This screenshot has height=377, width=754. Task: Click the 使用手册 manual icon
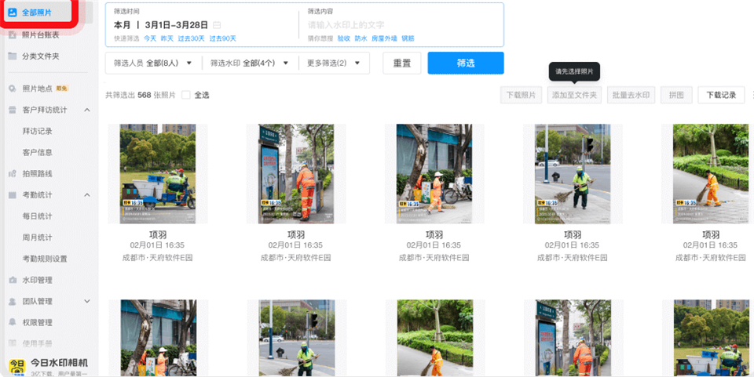pos(13,344)
